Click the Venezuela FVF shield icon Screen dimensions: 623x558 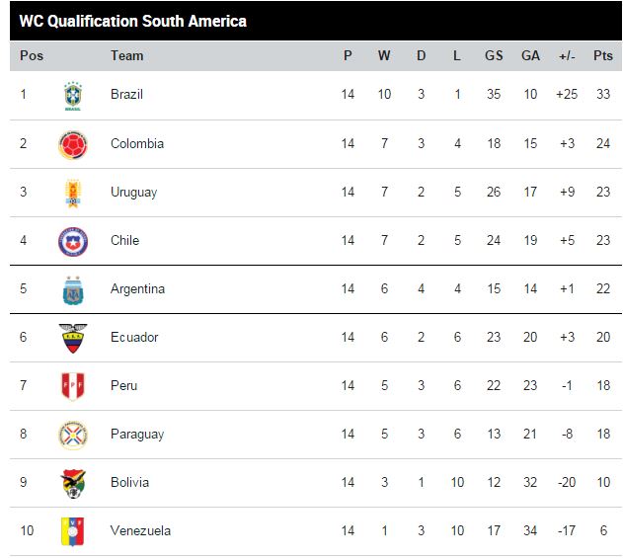[x=73, y=531]
